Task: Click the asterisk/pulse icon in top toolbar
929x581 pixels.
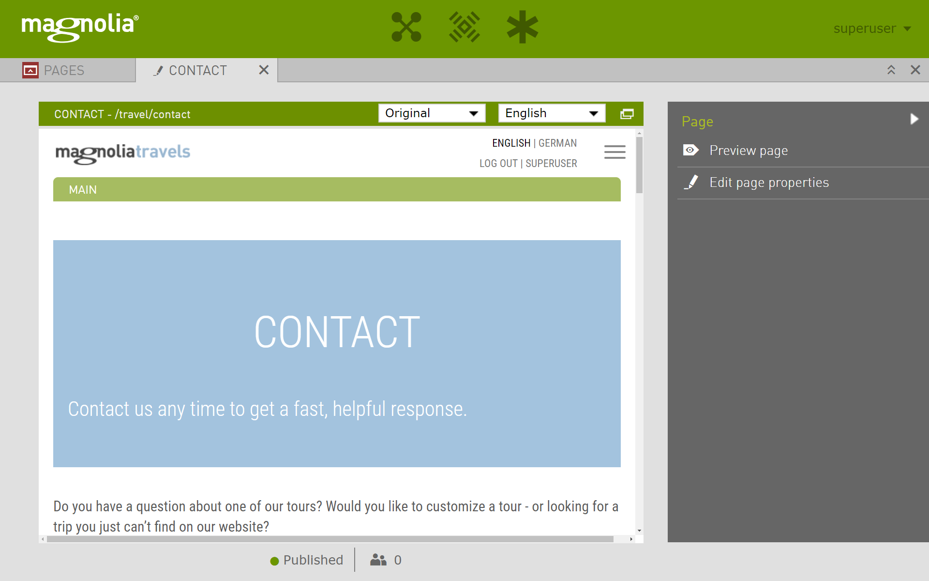Action: click(523, 28)
